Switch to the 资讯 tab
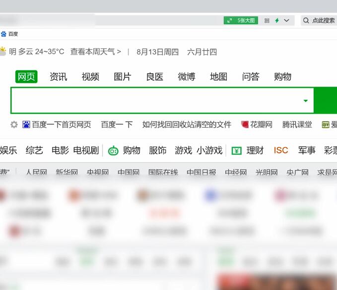337x290 pixels. [58, 77]
